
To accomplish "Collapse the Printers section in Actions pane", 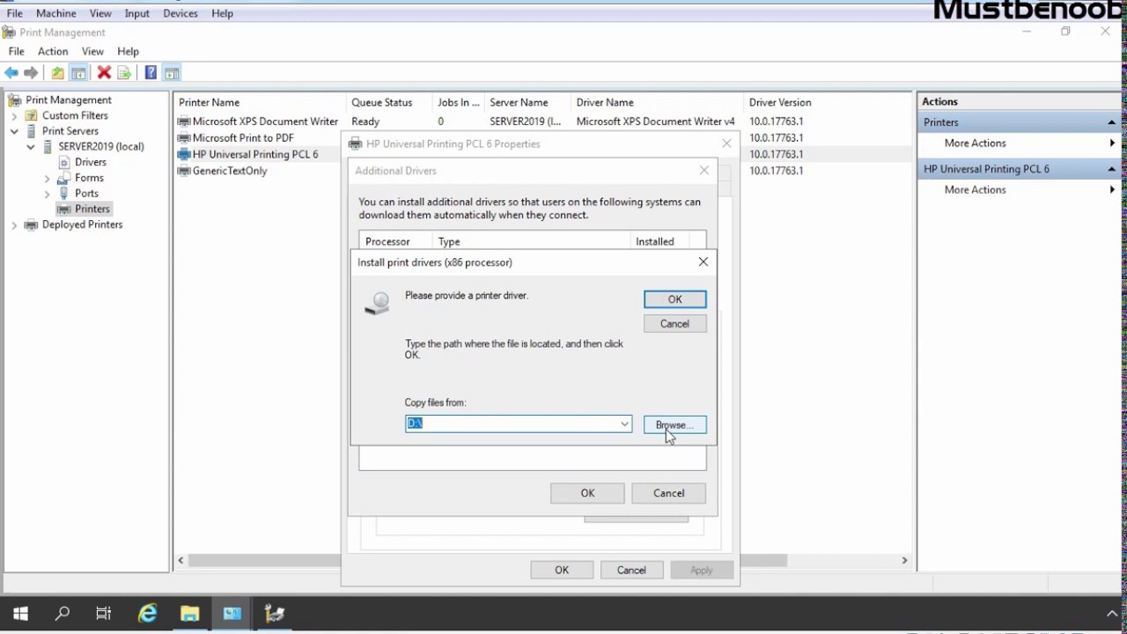I will tap(1111, 122).
